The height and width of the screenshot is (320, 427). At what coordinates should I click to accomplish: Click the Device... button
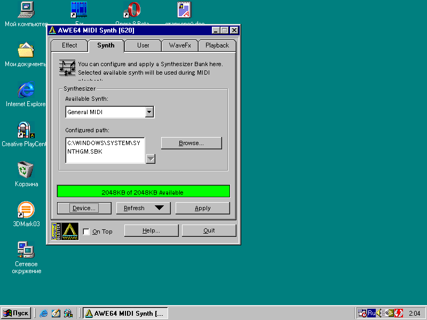[84, 208]
